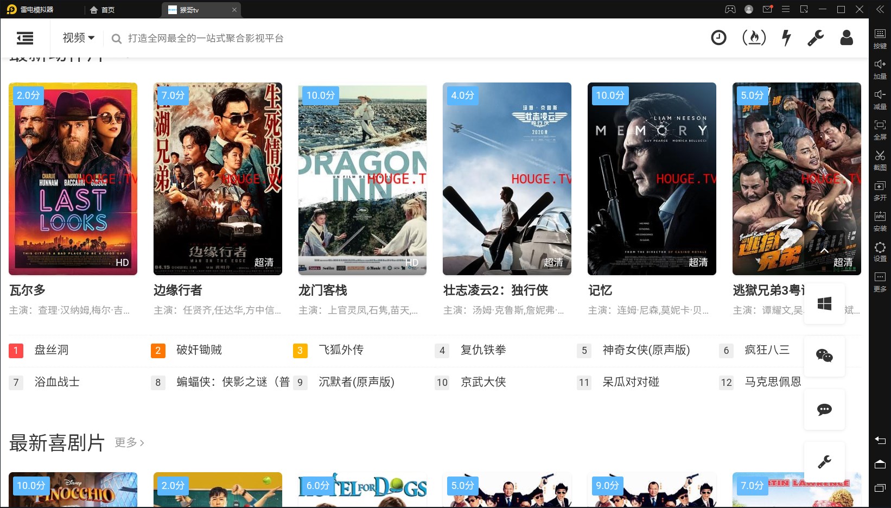The width and height of the screenshot is (891, 508).
Task: Open the 瓦尔多 Last Looks poster
Action: pyautogui.click(x=73, y=179)
